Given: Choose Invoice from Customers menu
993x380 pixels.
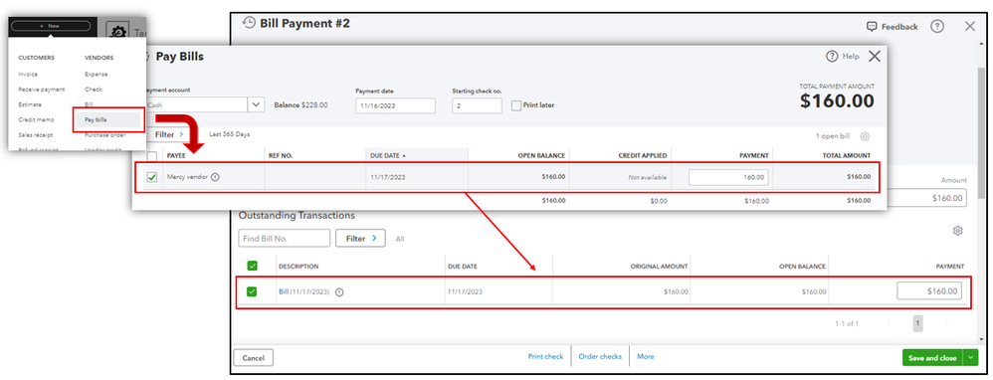Looking at the screenshot, I should click(28, 74).
